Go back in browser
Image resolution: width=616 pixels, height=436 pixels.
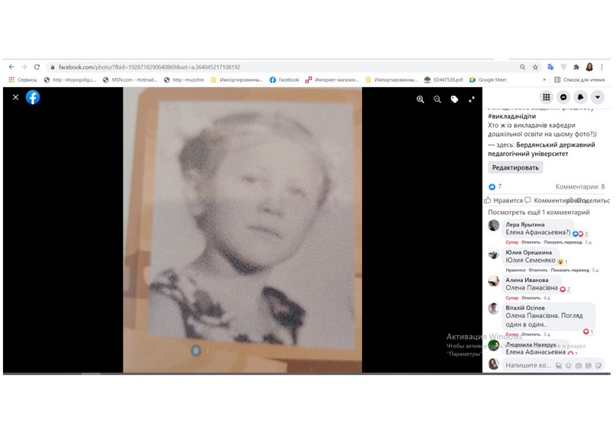(12, 67)
